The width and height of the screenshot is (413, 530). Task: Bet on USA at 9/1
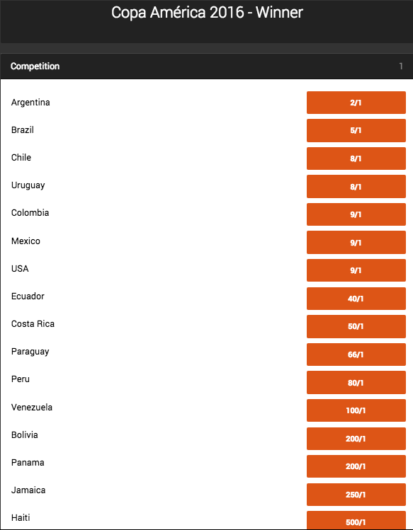coord(356,270)
